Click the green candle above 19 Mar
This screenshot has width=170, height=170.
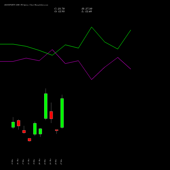tap(35, 129)
